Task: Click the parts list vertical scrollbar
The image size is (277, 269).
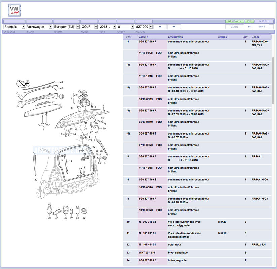Action: coord(273,80)
